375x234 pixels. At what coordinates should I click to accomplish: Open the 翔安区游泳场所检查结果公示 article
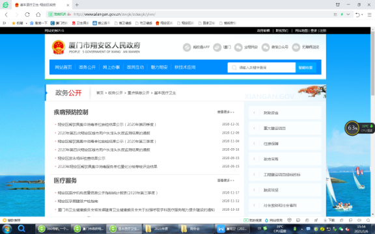[x=81, y=158]
